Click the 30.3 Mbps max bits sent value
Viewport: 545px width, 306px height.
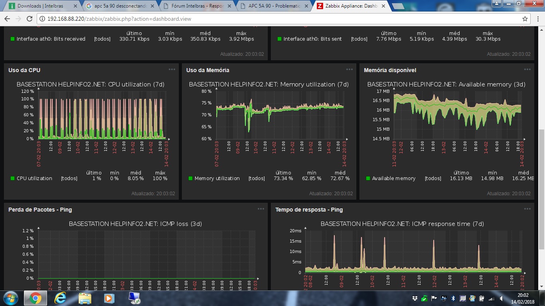[488, 39]
